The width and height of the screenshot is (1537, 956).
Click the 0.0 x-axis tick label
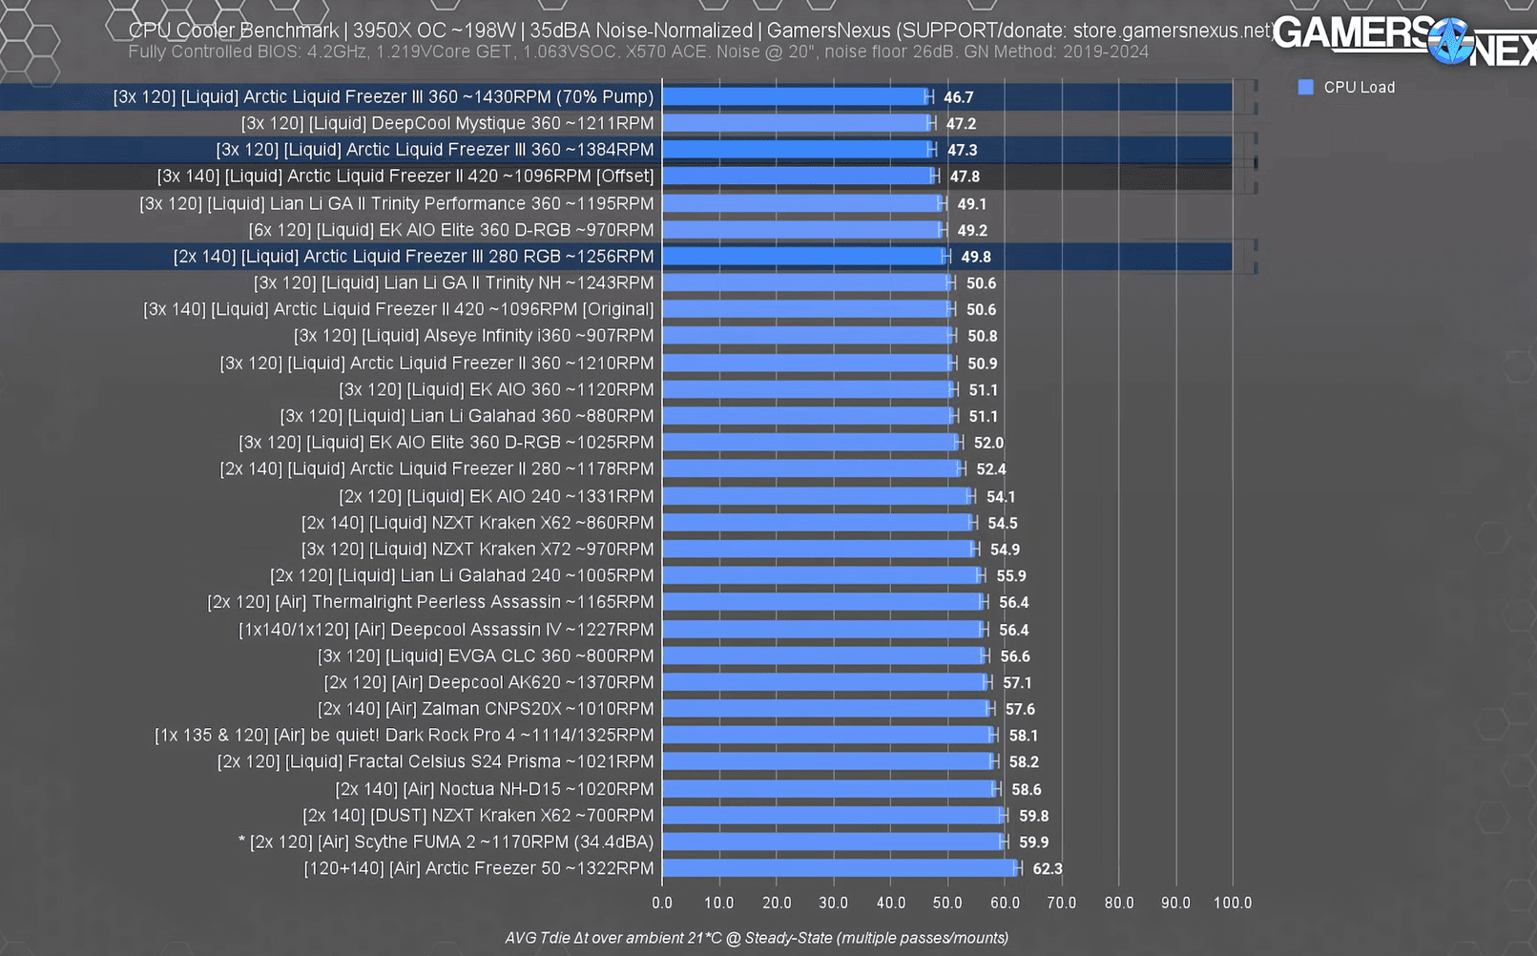tap(662, 903)
